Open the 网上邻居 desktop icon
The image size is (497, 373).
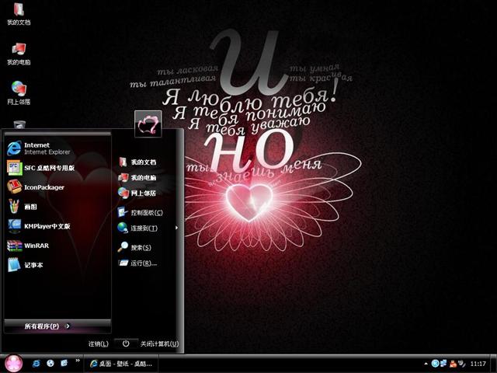point(19,93)
